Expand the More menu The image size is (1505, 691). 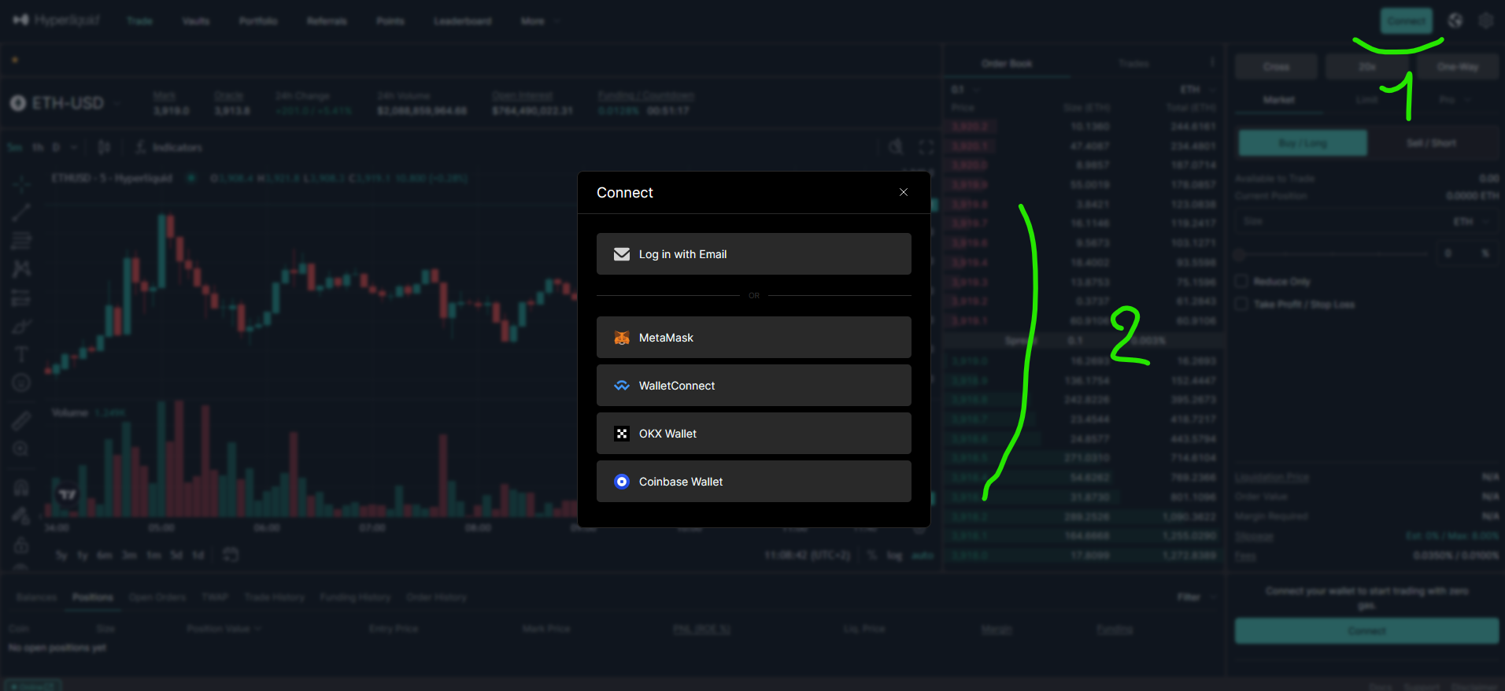click(539, 20)
